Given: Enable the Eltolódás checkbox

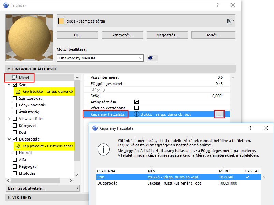Looking at the screenshot, I should click(15, 173).
